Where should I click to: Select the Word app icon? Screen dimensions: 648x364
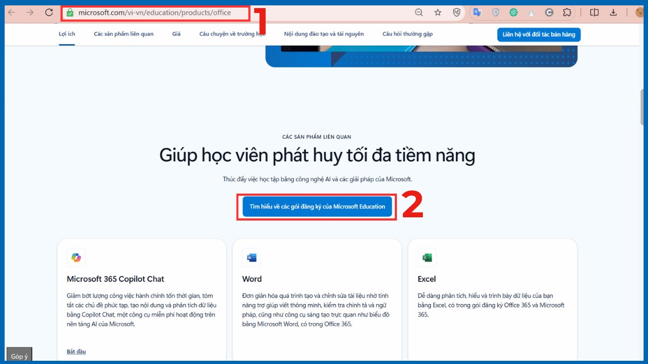click(251, 258)
